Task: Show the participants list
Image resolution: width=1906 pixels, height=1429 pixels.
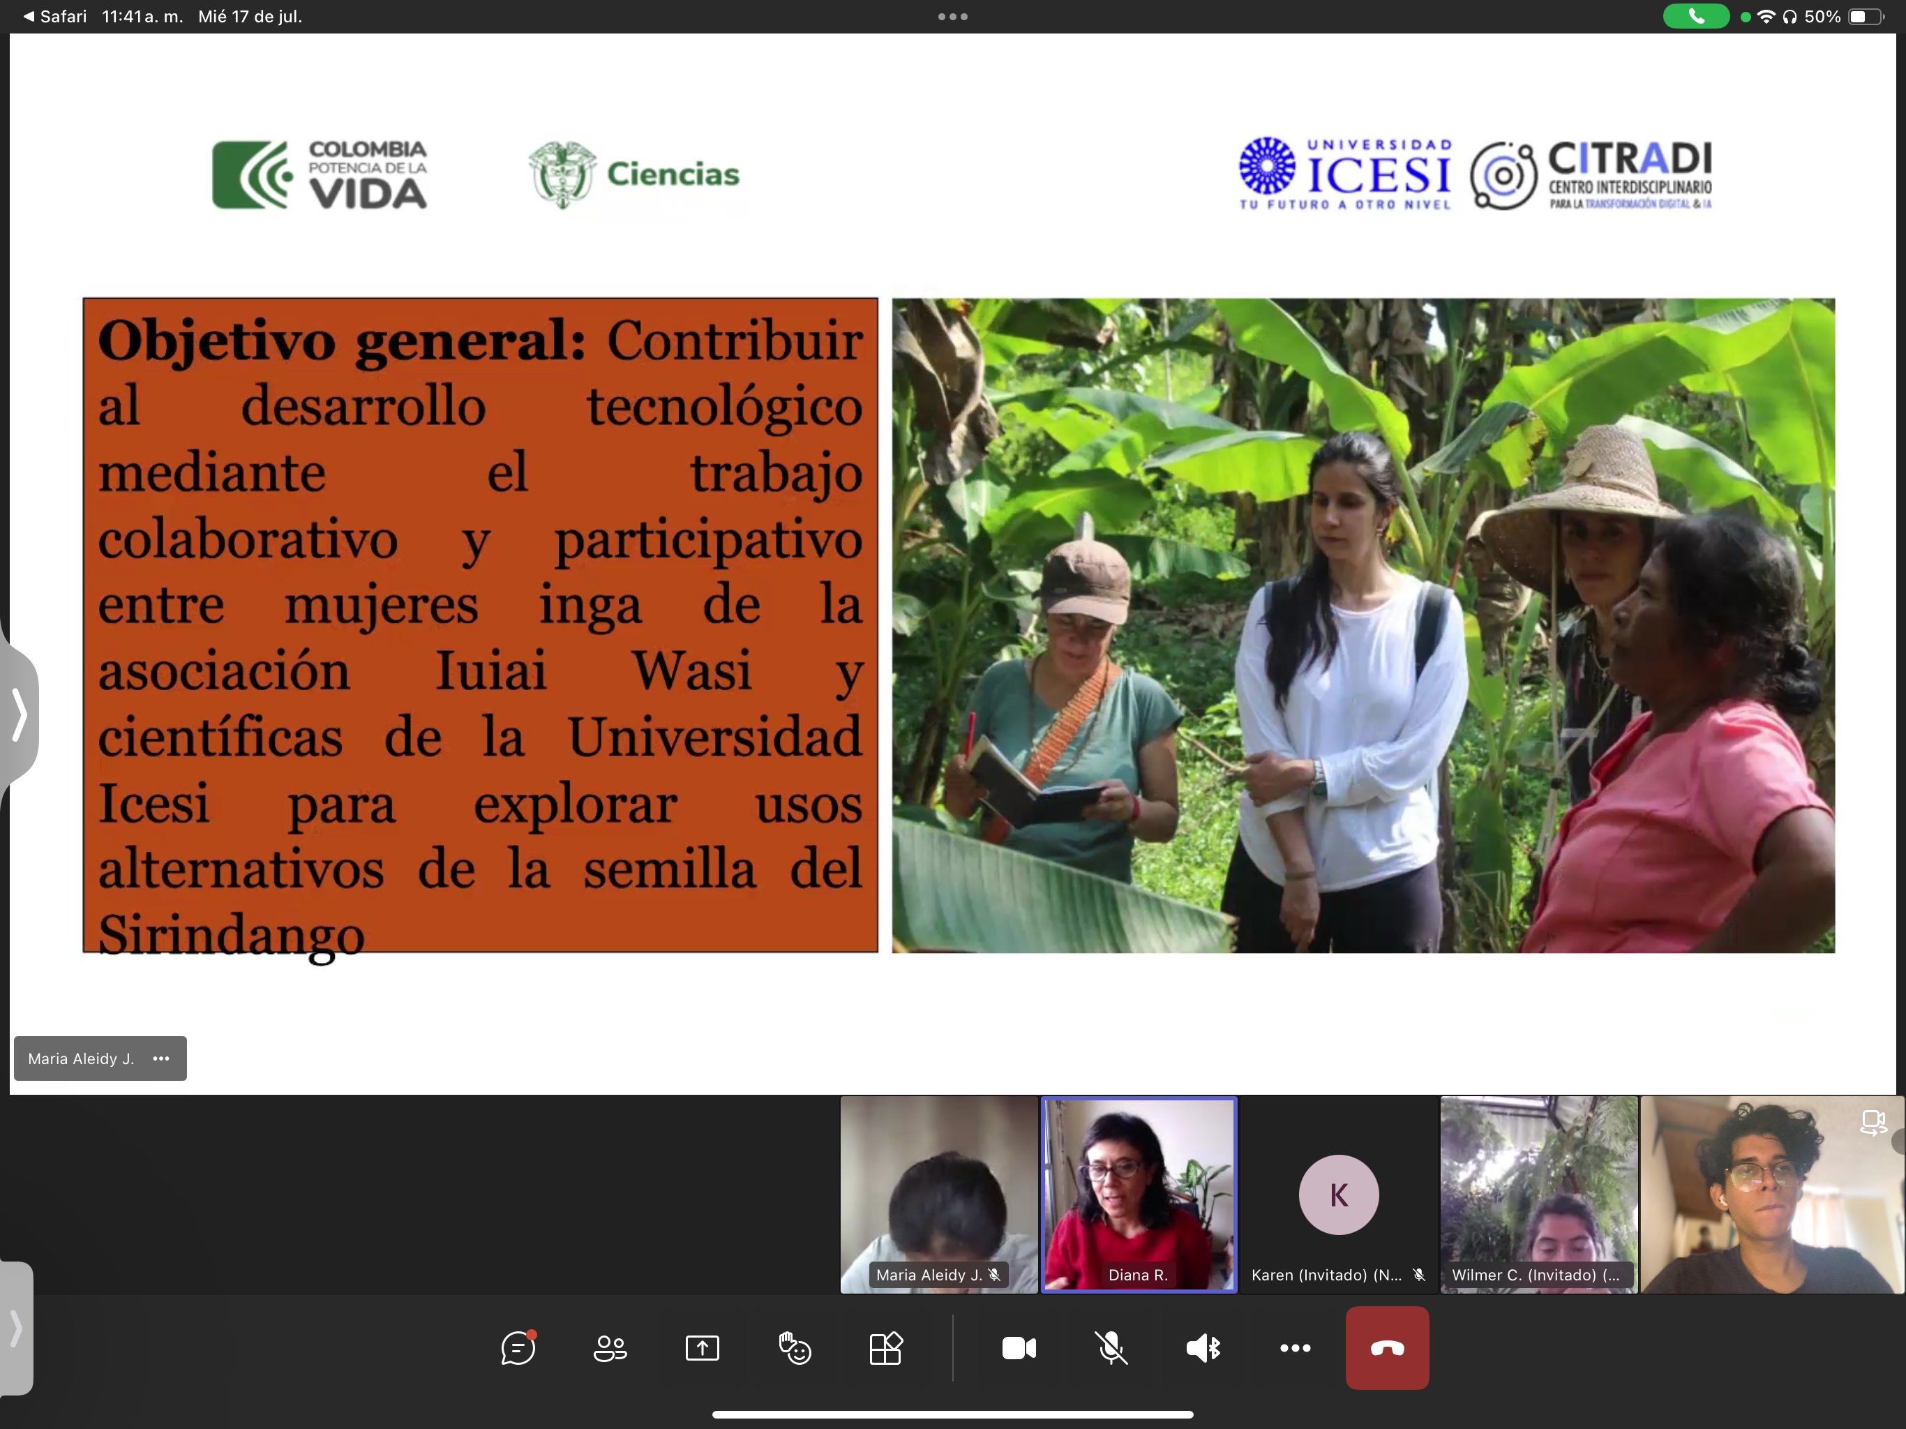Action: 610,1349
